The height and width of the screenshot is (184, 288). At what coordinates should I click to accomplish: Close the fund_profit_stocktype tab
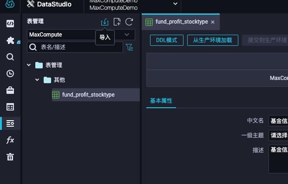tap(213, 22)
